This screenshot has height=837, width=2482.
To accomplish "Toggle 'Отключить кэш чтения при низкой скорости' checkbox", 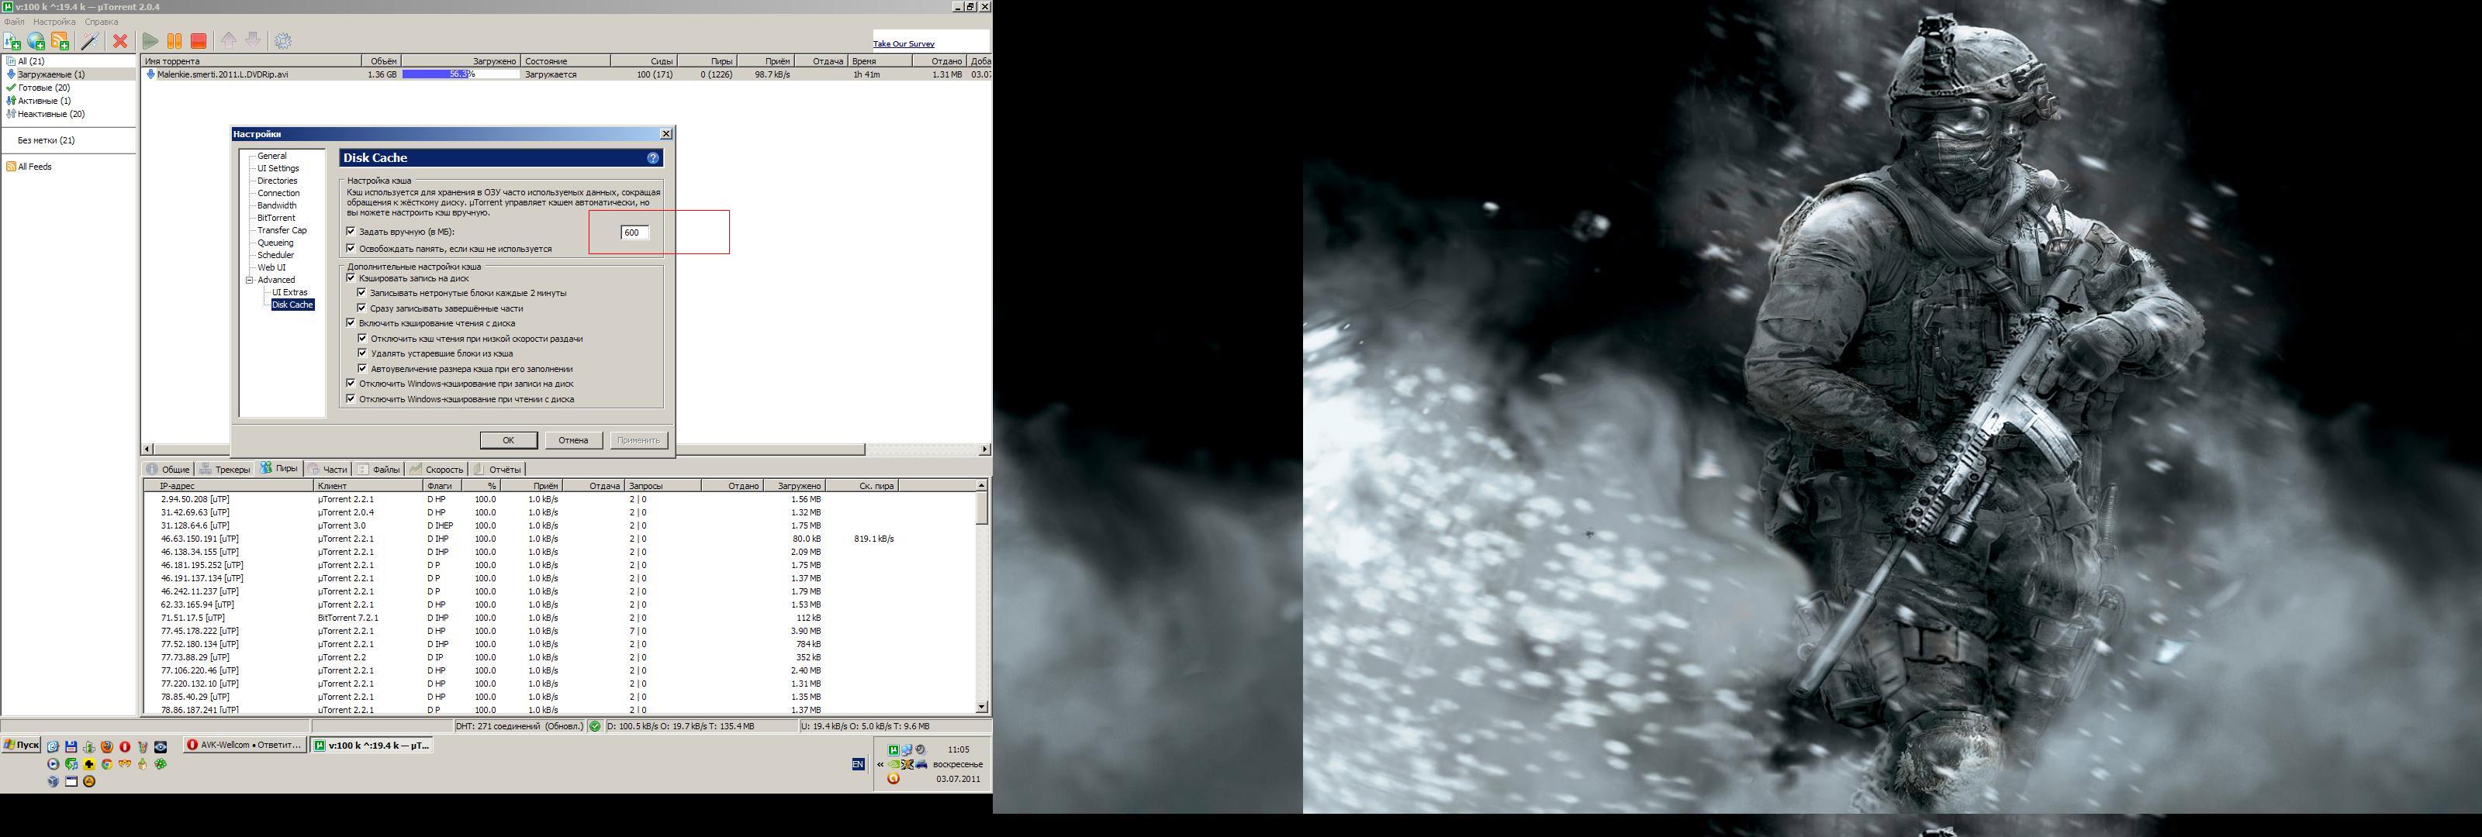I will [x=362, y=339].
